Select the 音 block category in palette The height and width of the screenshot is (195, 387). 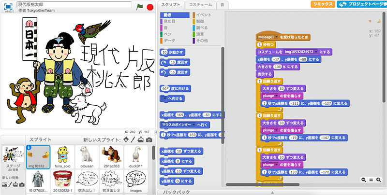click(x=175, y=28)
